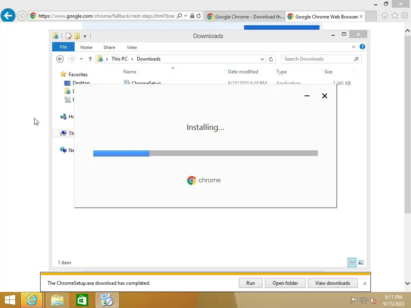The height and width of the screenshot is (308, 411).
Task: Click the IE address bar URL field
Action: (x=106, y=16)
